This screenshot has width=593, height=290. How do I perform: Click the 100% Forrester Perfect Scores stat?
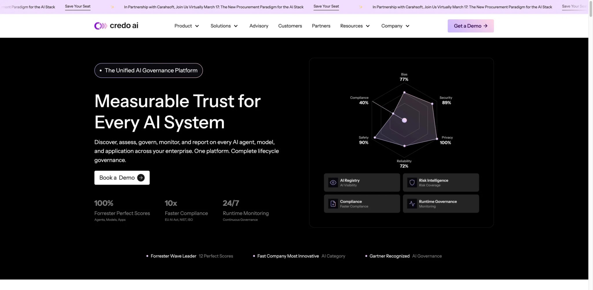122,211
